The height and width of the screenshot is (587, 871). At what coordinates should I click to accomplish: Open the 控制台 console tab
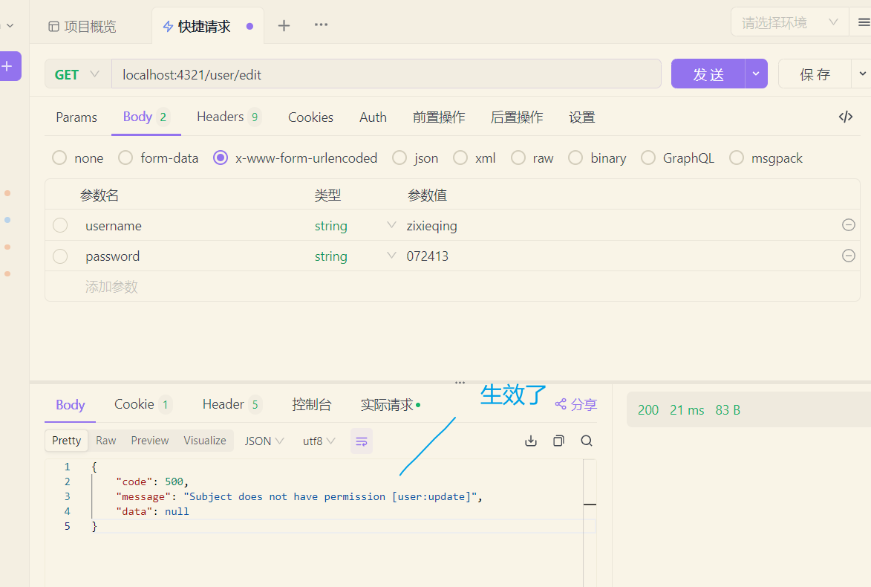312,404
